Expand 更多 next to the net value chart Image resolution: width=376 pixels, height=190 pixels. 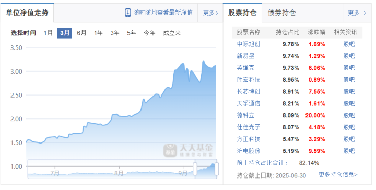[x=210, y=13]
